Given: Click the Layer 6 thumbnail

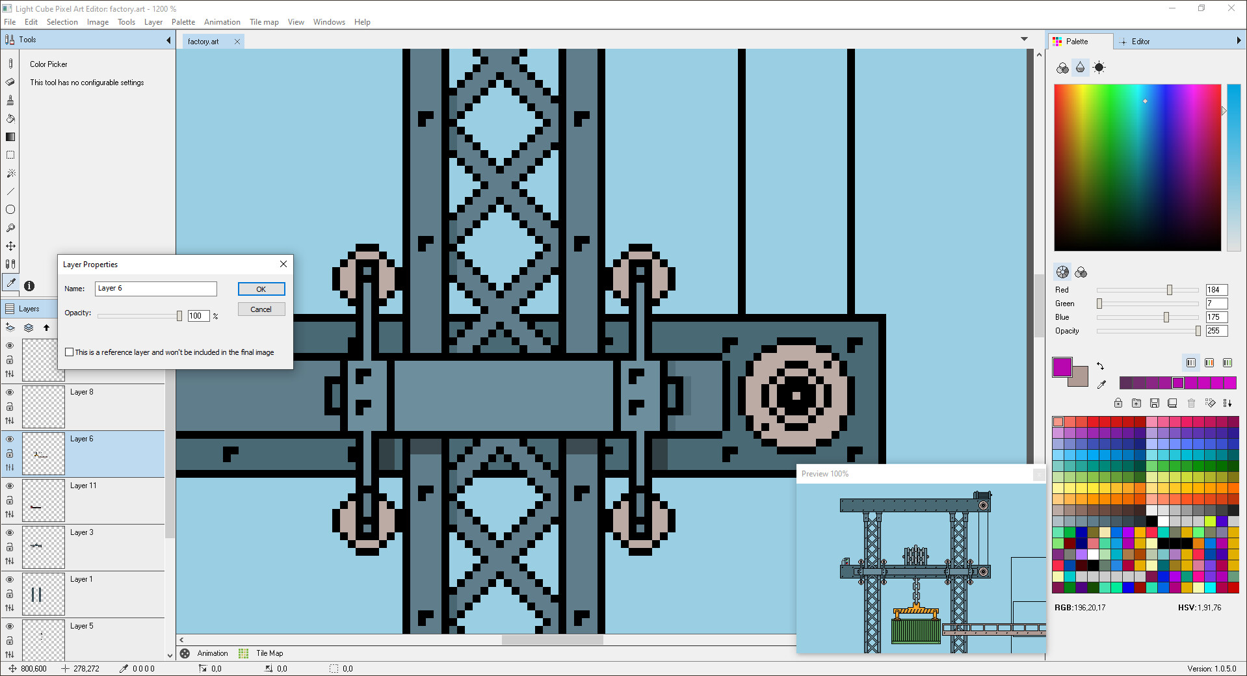Looking at the screenshot, I should [x=43, y=453].
